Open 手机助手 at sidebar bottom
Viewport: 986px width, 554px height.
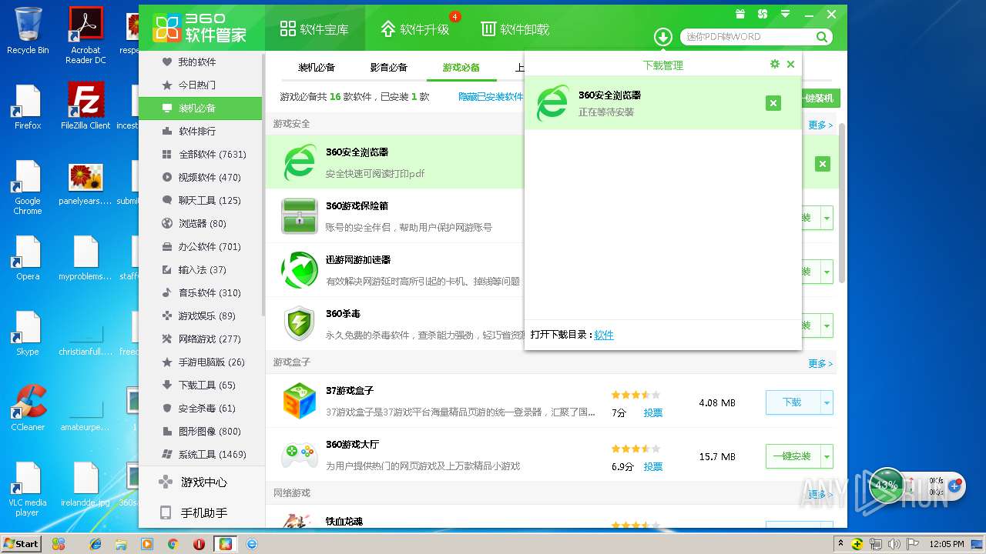pos(200,512)
